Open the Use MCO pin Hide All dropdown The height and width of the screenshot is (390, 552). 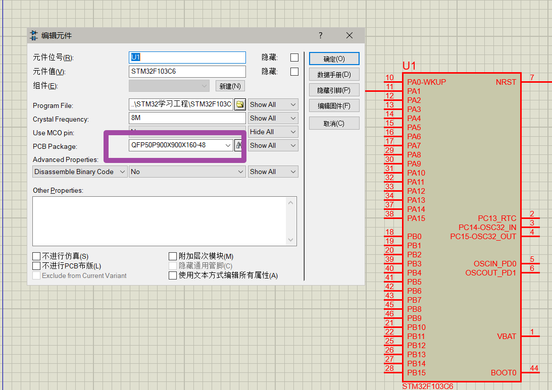click(273, 132)
